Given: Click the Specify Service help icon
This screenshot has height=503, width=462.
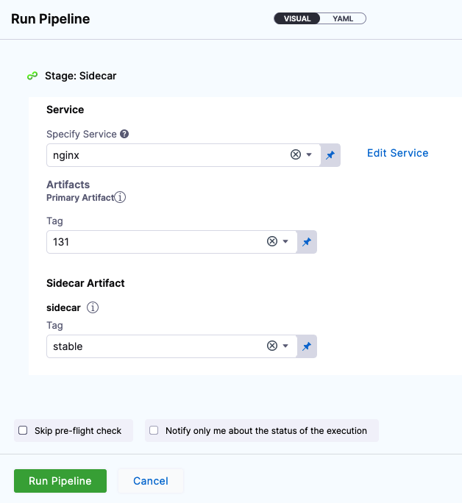Looking at the screenshot, I should [x=124, y=134].
